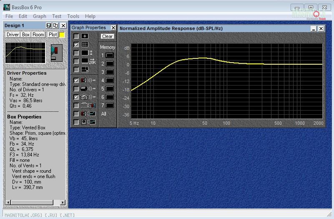334x219 pixels.
Task: Toggle the vertical scale expand checkbox
Action: [x=76, y=53]
